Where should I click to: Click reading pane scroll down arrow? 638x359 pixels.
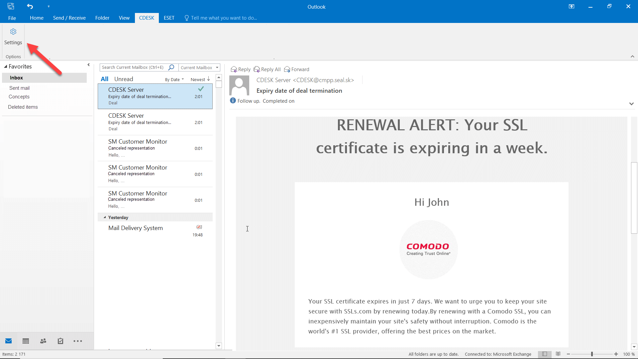(x=634, y=347)
